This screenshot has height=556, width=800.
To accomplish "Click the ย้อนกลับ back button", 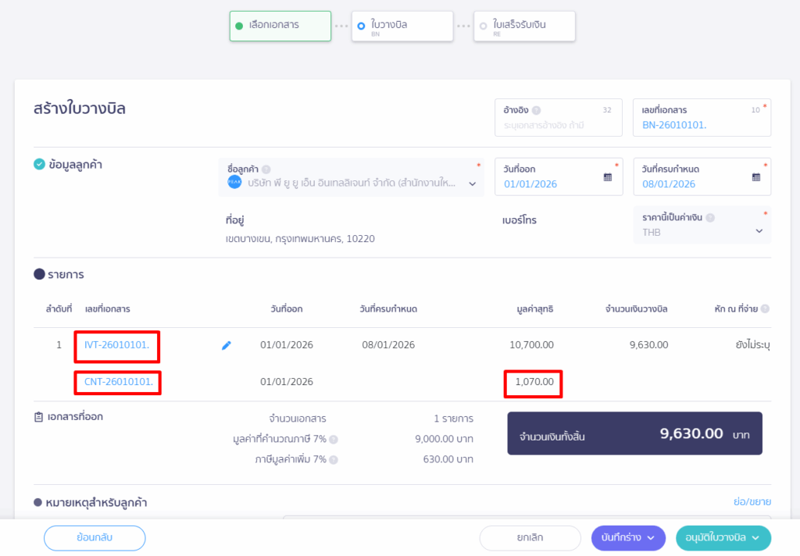I will [x=95, y=537].
